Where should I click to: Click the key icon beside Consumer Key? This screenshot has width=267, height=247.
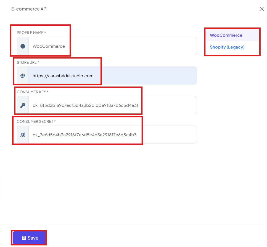[23, 105]
